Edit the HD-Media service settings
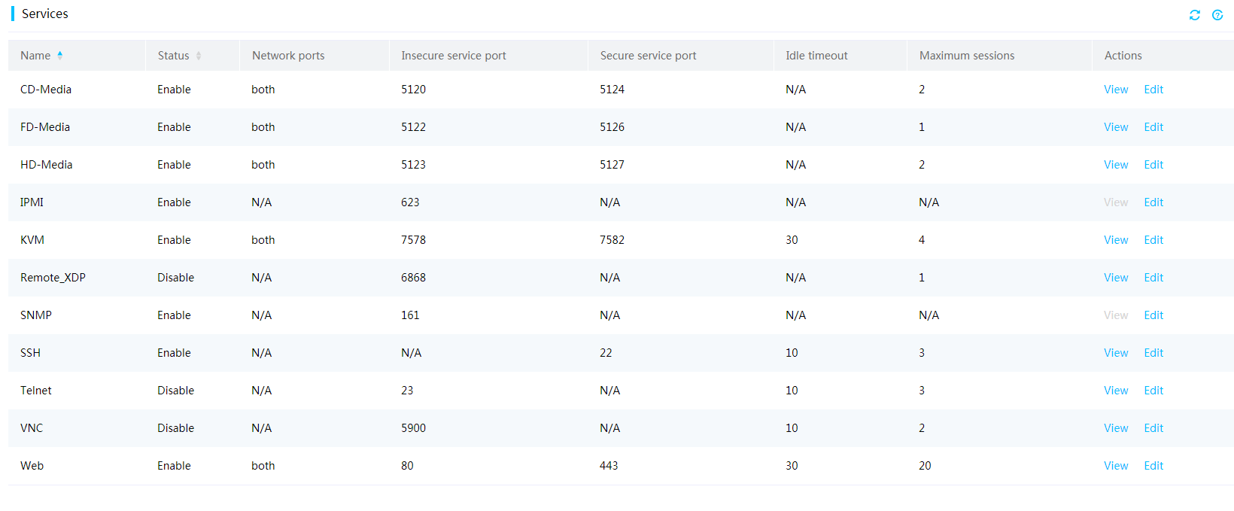This screenshot has width=1234, height=511. click(x=1153, y=165)
